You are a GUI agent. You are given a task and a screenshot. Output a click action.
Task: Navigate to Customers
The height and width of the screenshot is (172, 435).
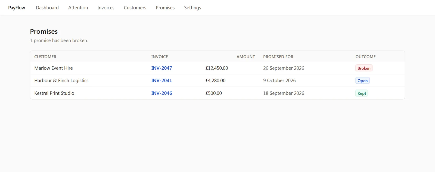coord(135,8)
